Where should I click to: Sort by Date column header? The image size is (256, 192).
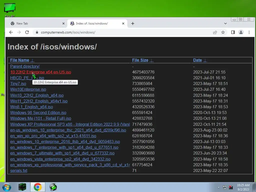197,60
